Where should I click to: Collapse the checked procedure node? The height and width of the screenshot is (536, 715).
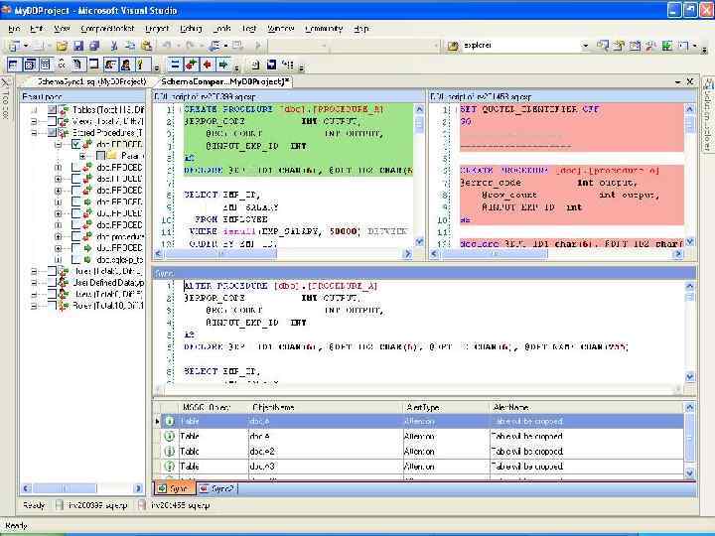(58, 145)
